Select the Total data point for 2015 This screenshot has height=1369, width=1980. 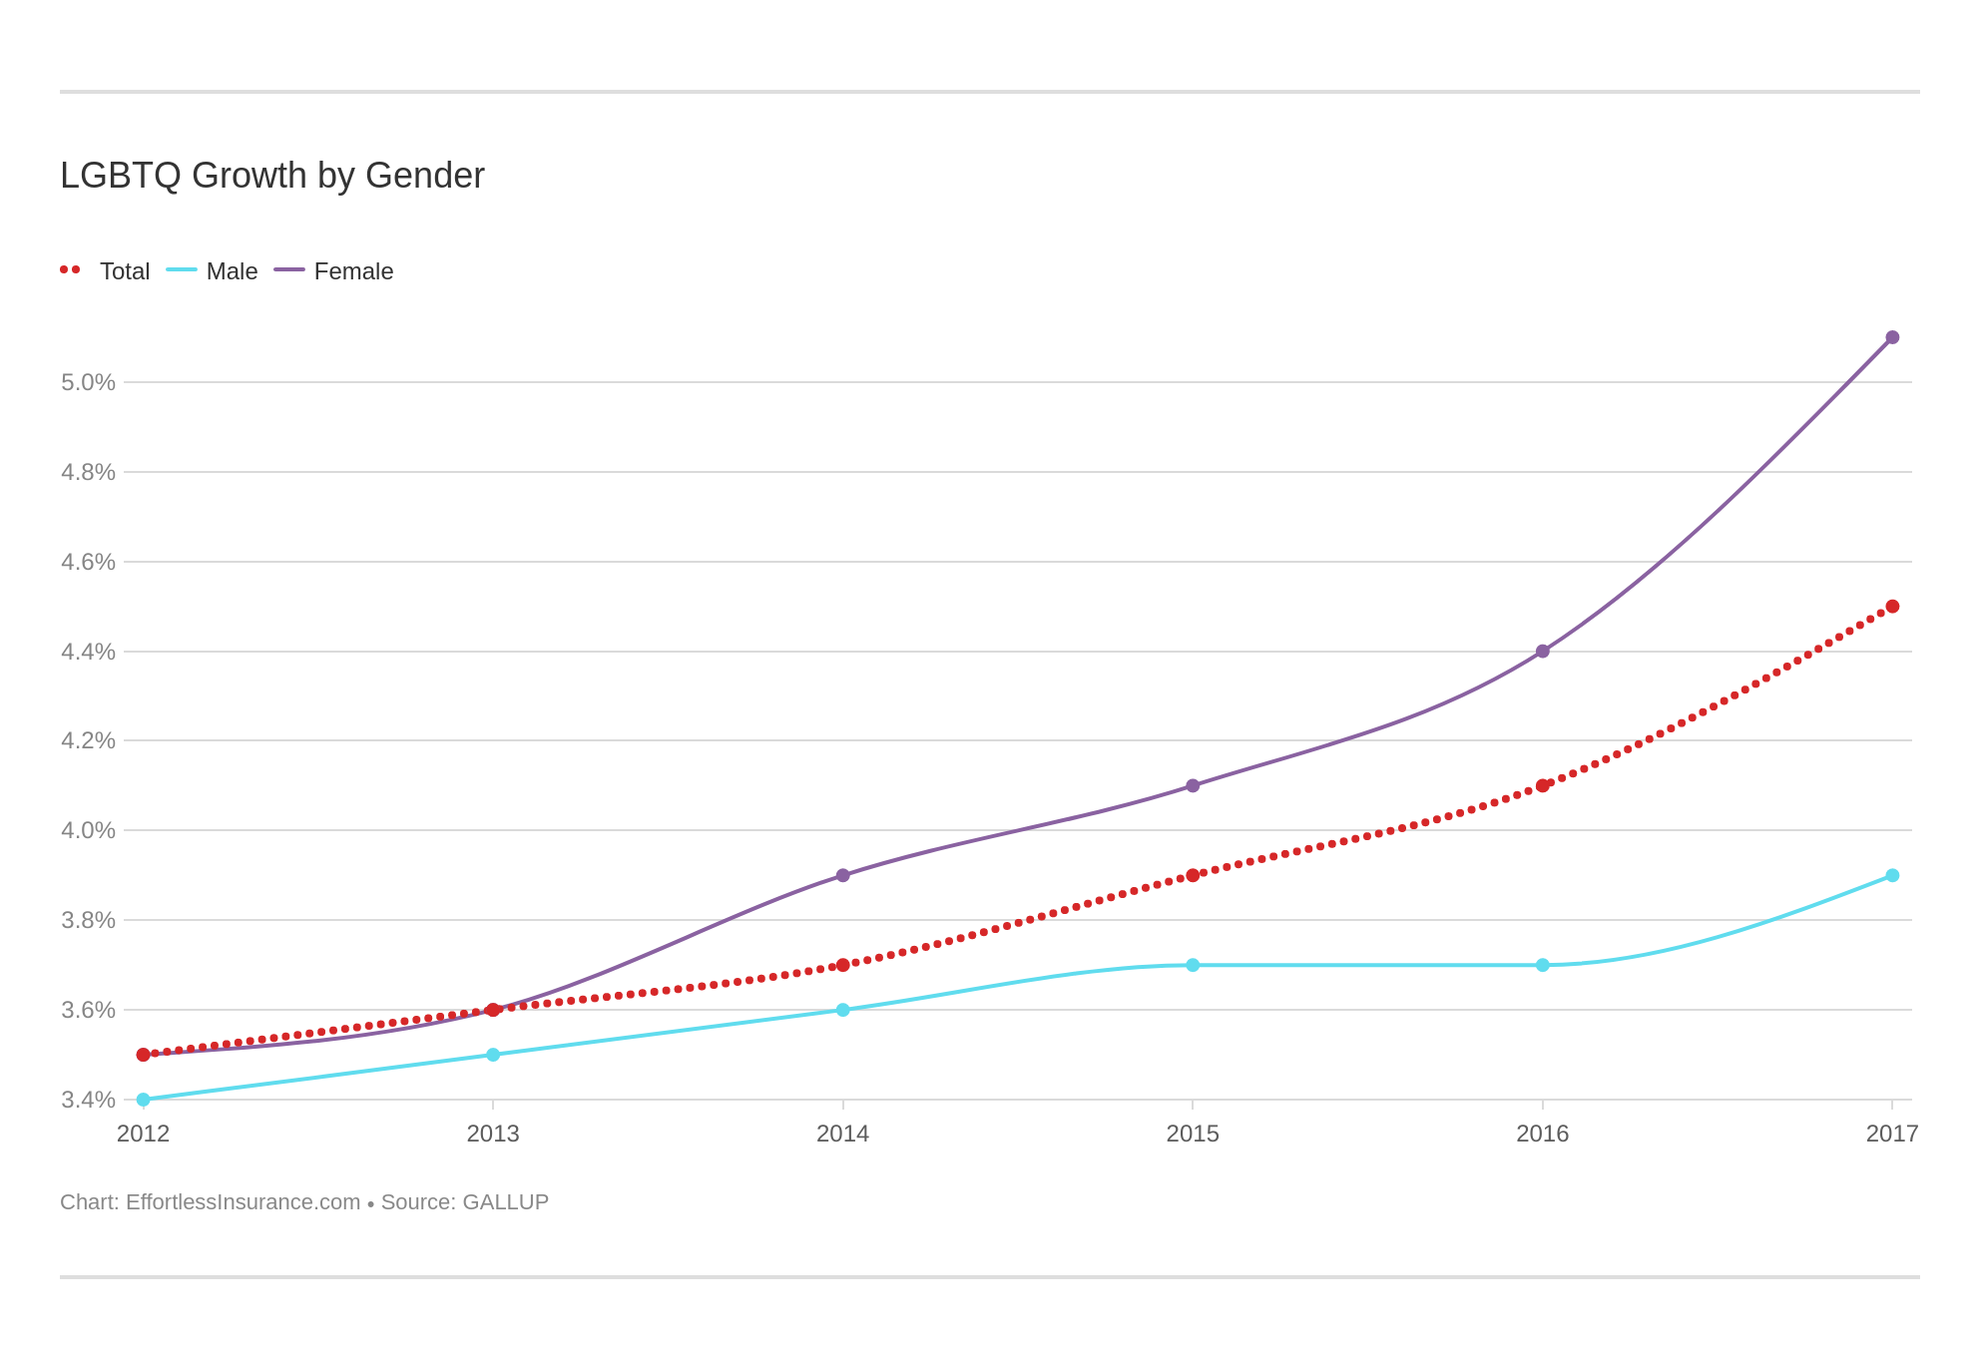pos(1193,875)
